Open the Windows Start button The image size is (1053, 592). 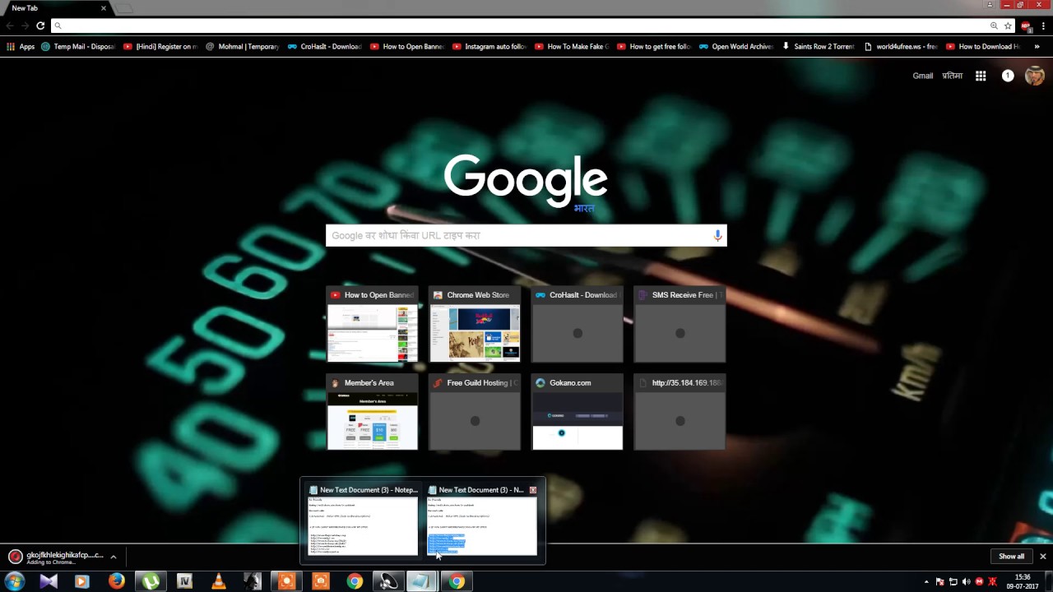pyautogui.click(x=14, y=581)
